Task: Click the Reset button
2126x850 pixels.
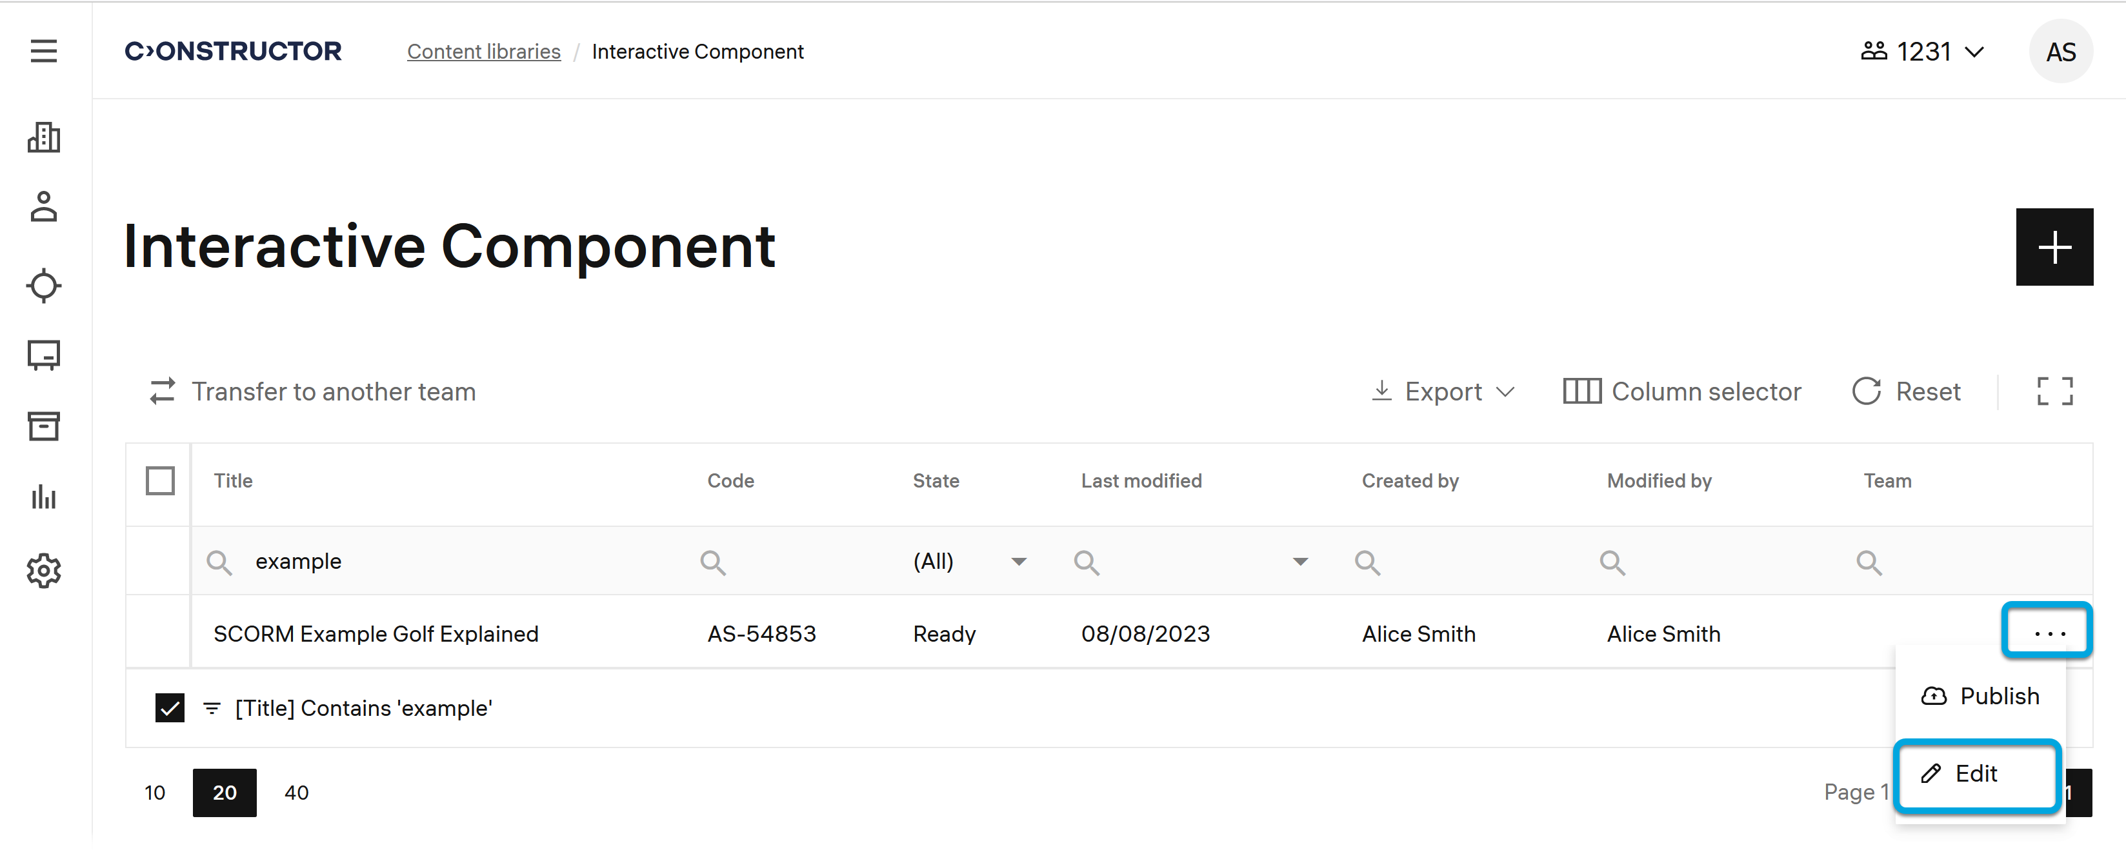Action: point(1907,391)
